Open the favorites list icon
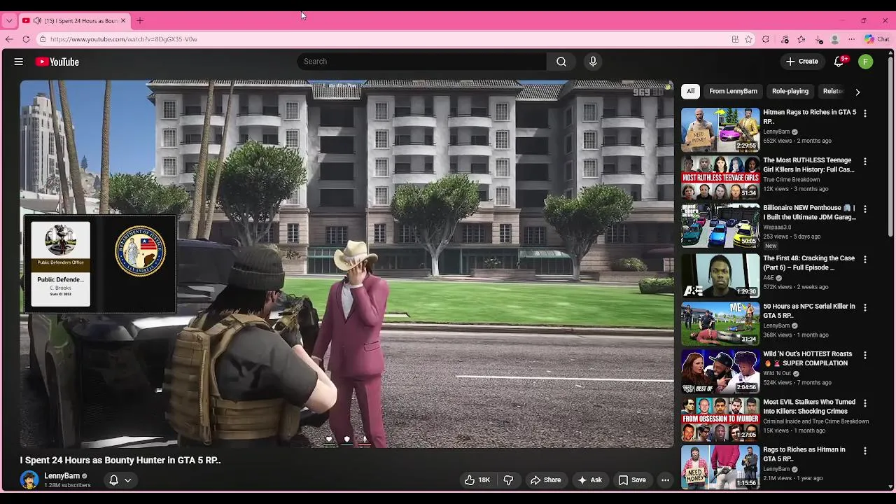 click(x=801, y=39)
